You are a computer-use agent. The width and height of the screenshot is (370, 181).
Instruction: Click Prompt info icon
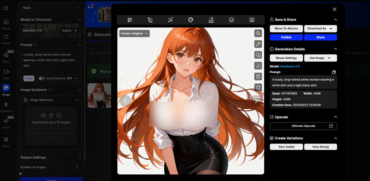35,44
